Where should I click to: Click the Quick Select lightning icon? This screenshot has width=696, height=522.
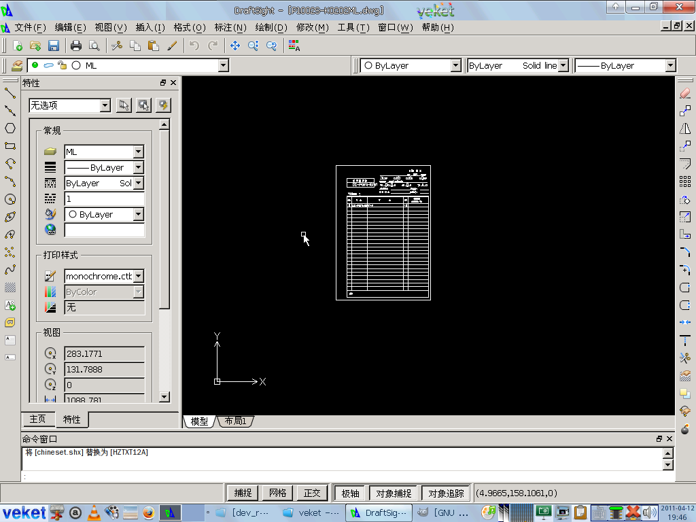[x=163, y=105]
